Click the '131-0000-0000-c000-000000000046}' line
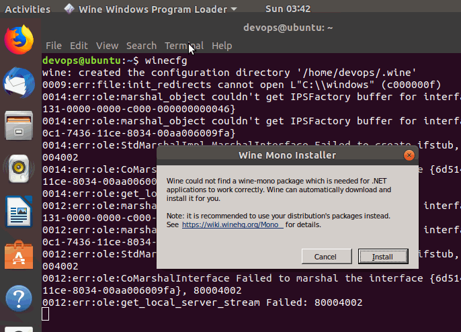 [x=138, y=109]
